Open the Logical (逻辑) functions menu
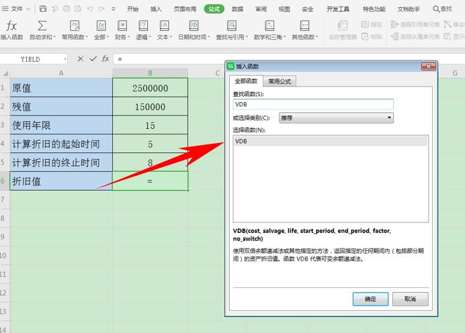 pyautogui.click(x=143, y=30)
